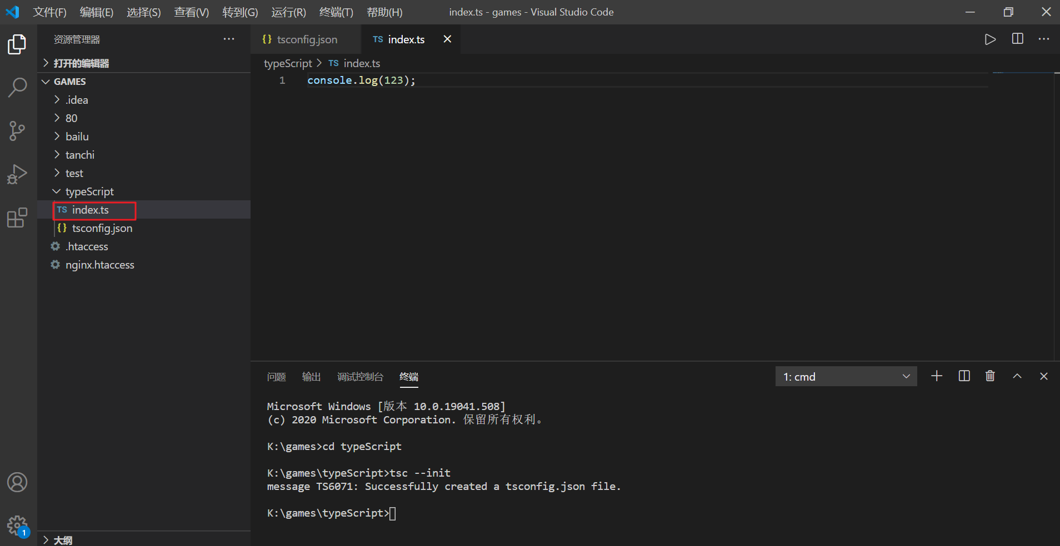Kill the active terminal with the trash icon
Viewport: 1060px width, 546px height.
989,376
